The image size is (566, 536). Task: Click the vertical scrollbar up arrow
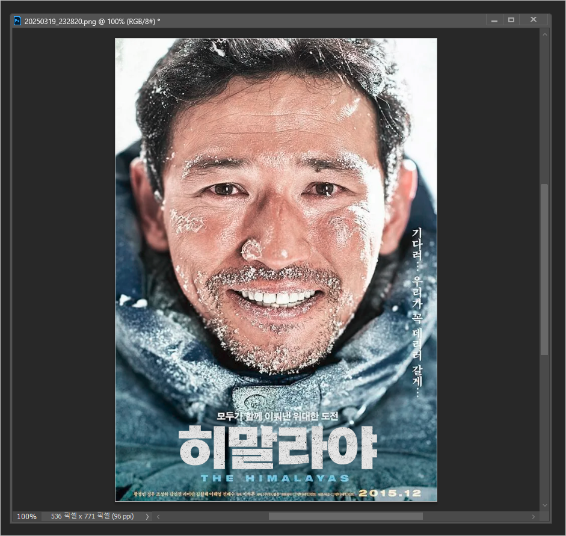[x=545, y=34]
